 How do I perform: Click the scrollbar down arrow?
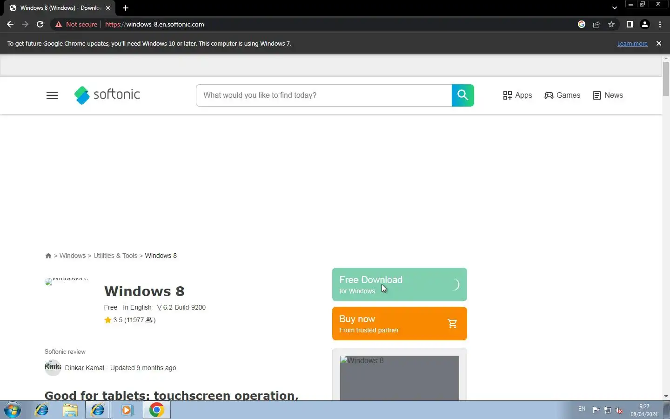click(x=666, y=396)
